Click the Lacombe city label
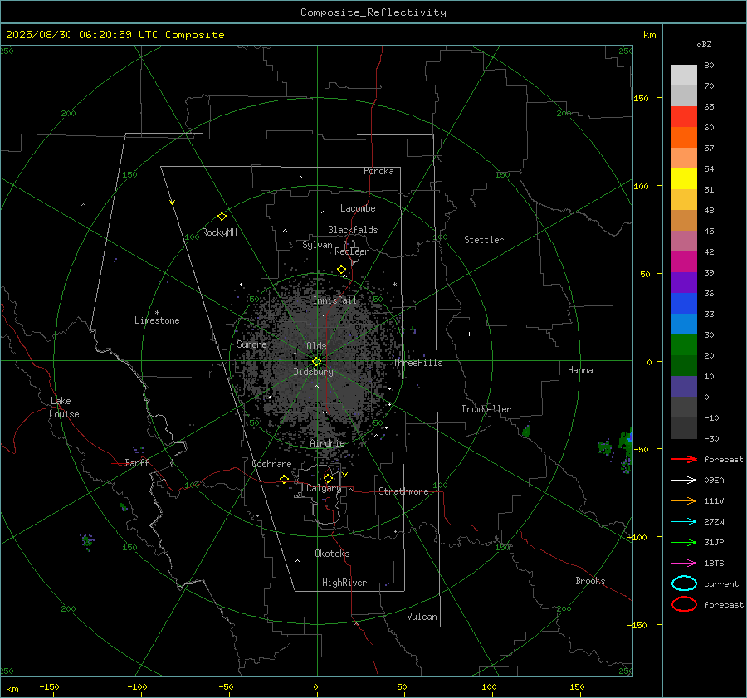 point(358,208)
